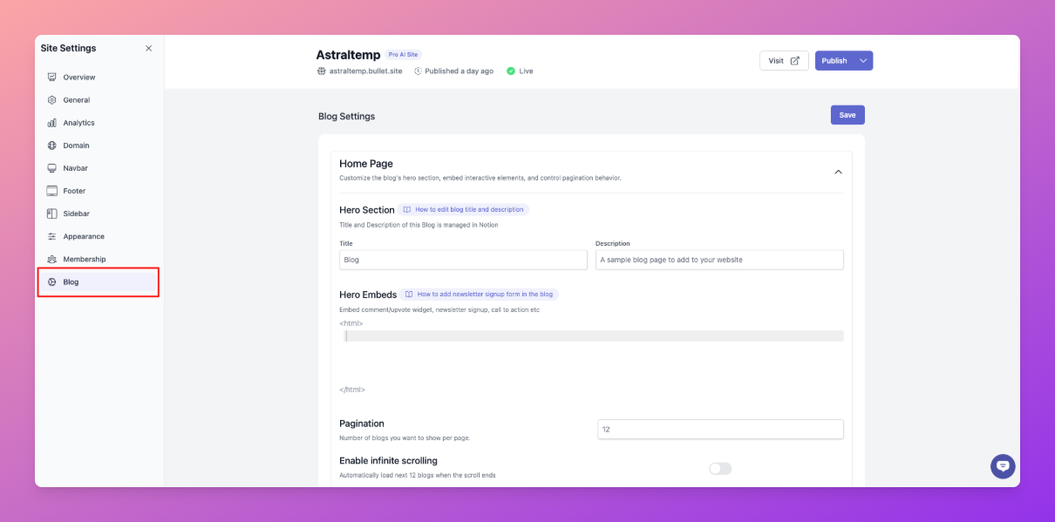Image resolution: width=1055 pixels, height=522 pixels.
Task: Enable the infinite scrolling toggle
Action: (x=720, y=469)
